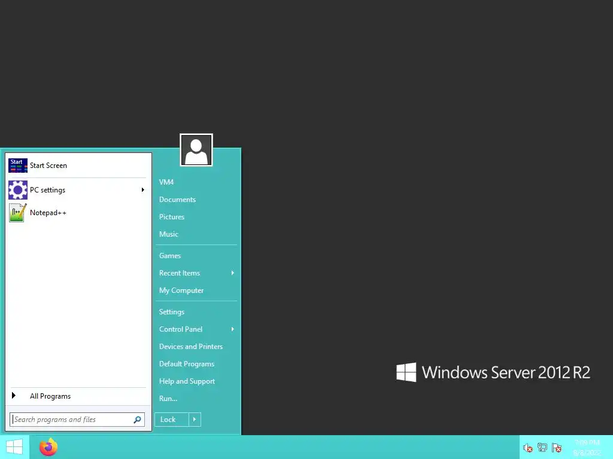Open the network status tray icon

pos(542,448)
